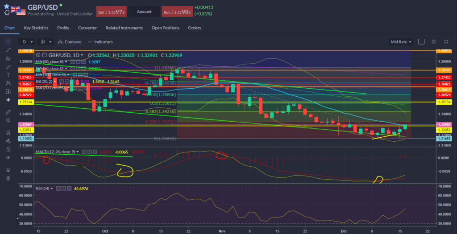Click the Sell 1.32975 button
Image resolution: width=457 pixels, height=234 pixels.
pos(111,12)
